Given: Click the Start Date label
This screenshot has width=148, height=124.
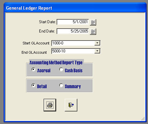Looking at the screenshot, I should (x=47, y=22).
